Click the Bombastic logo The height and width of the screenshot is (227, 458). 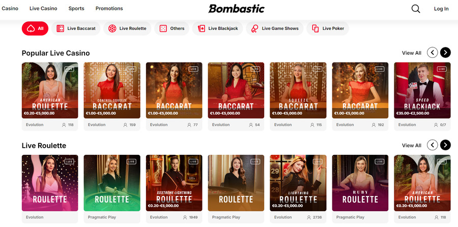(236, 9)
